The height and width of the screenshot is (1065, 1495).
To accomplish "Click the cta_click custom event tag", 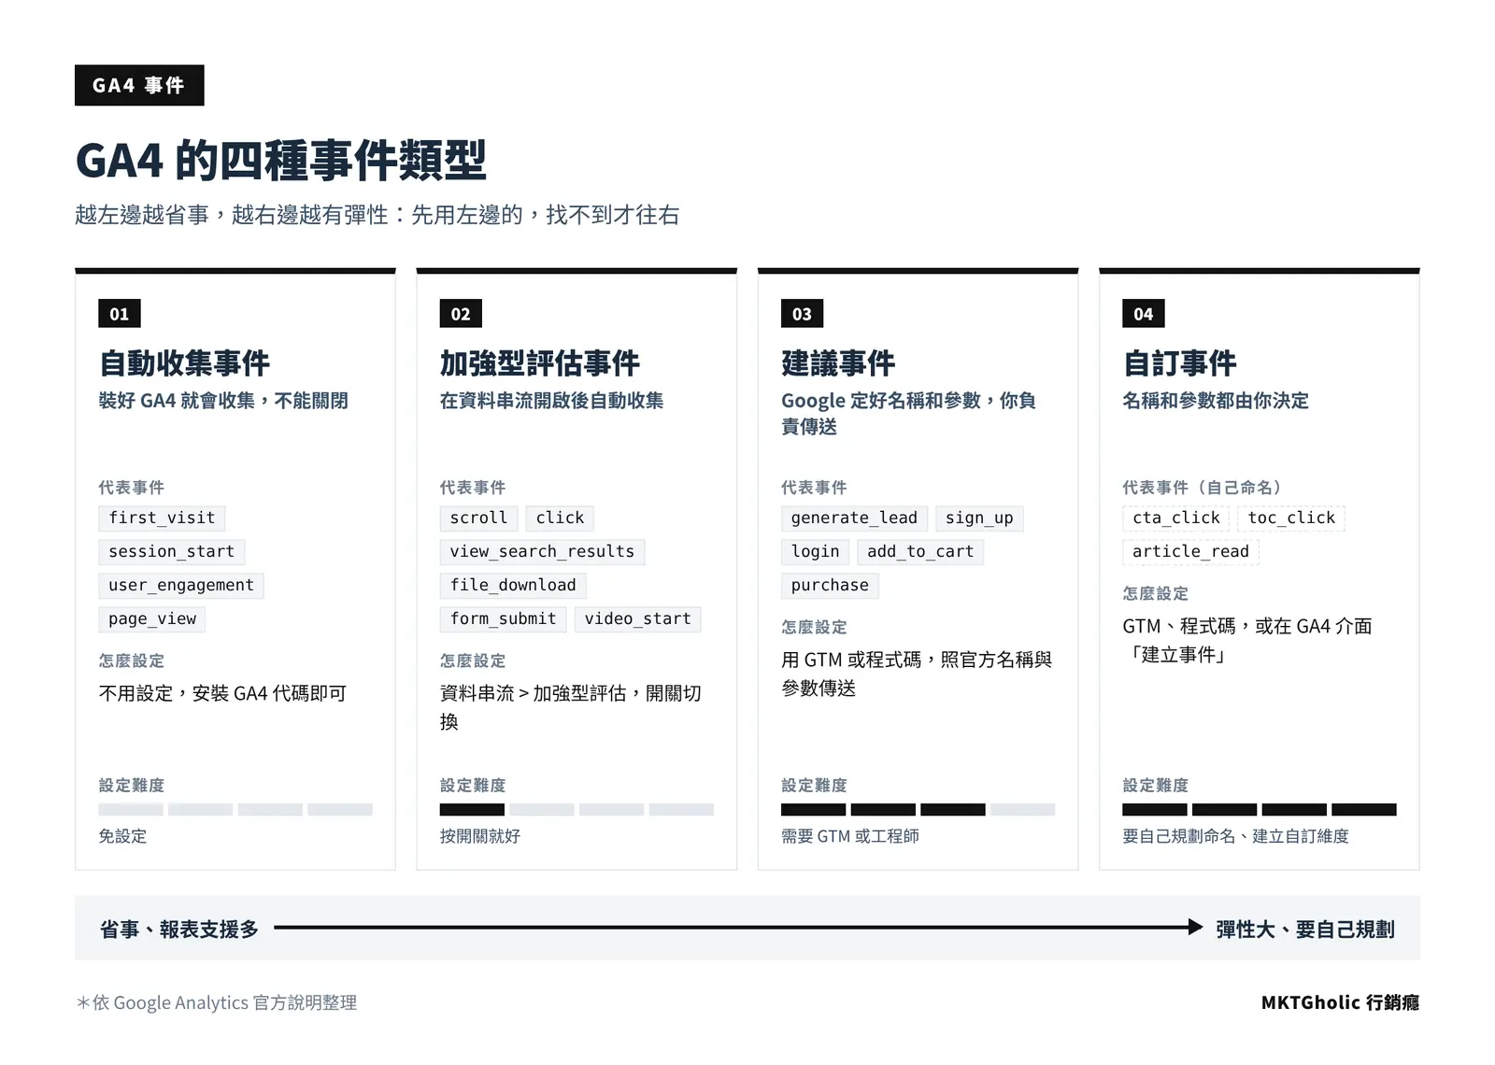I will coord(1176,518).
